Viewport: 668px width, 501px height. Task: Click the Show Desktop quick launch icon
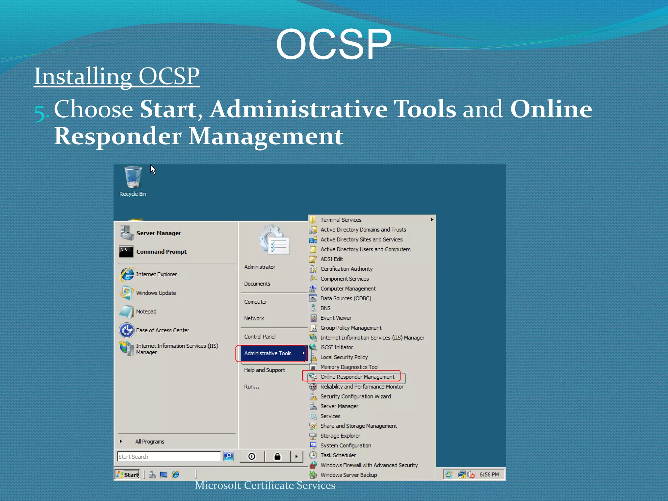coord(163,475)
